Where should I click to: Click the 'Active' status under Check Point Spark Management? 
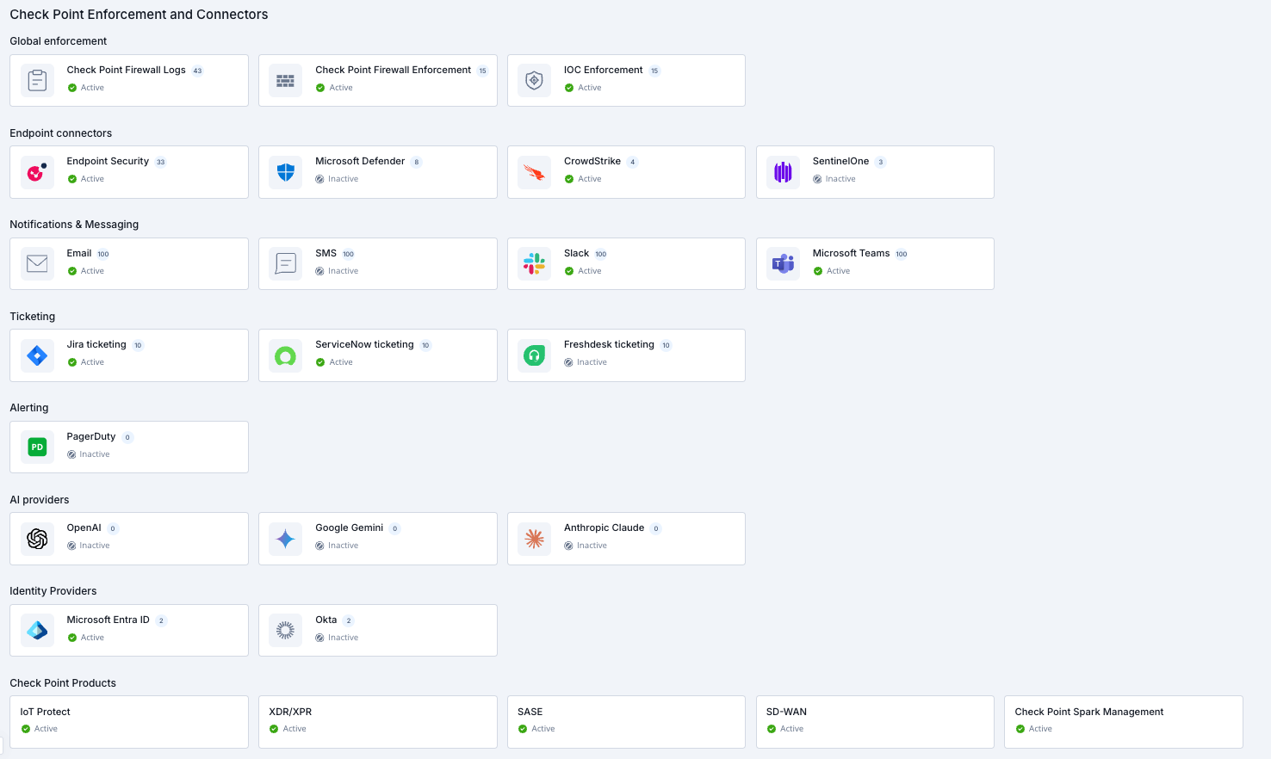coord(1034,729)
